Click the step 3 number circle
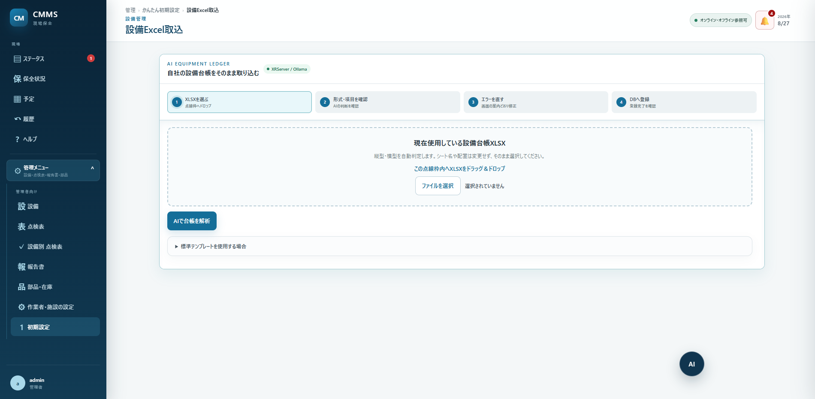Viewport: 815px width, 399px height. point(473,102)
